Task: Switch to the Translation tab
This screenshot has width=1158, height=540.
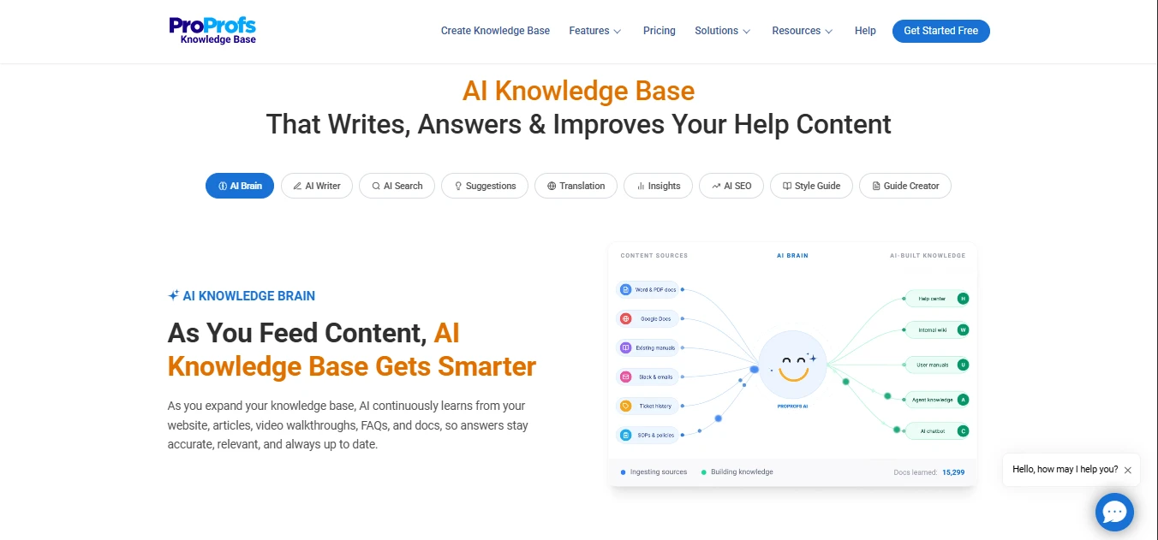Action: tap(576, 186)
